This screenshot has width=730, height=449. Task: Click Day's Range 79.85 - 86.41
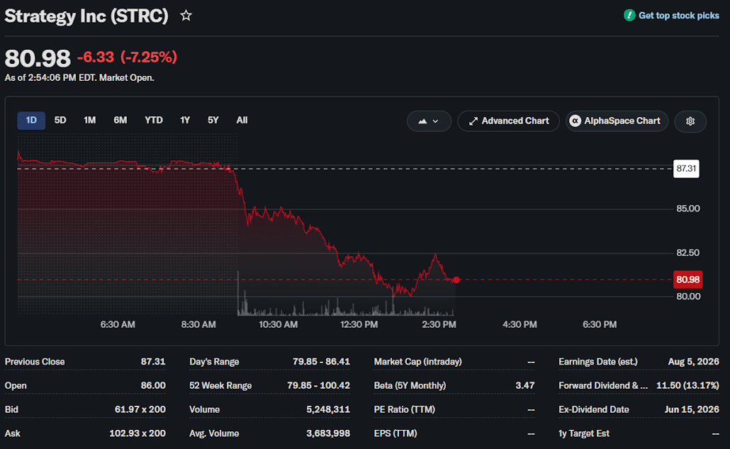pyautogui.click(x=321, y=362)
